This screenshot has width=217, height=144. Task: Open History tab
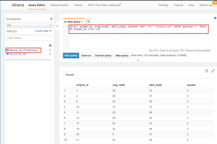pyautogui.click(x=78, y=5)
